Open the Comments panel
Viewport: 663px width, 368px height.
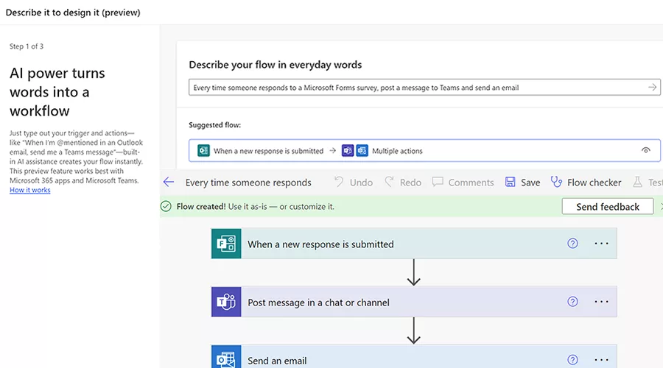(x=463, y=182)
